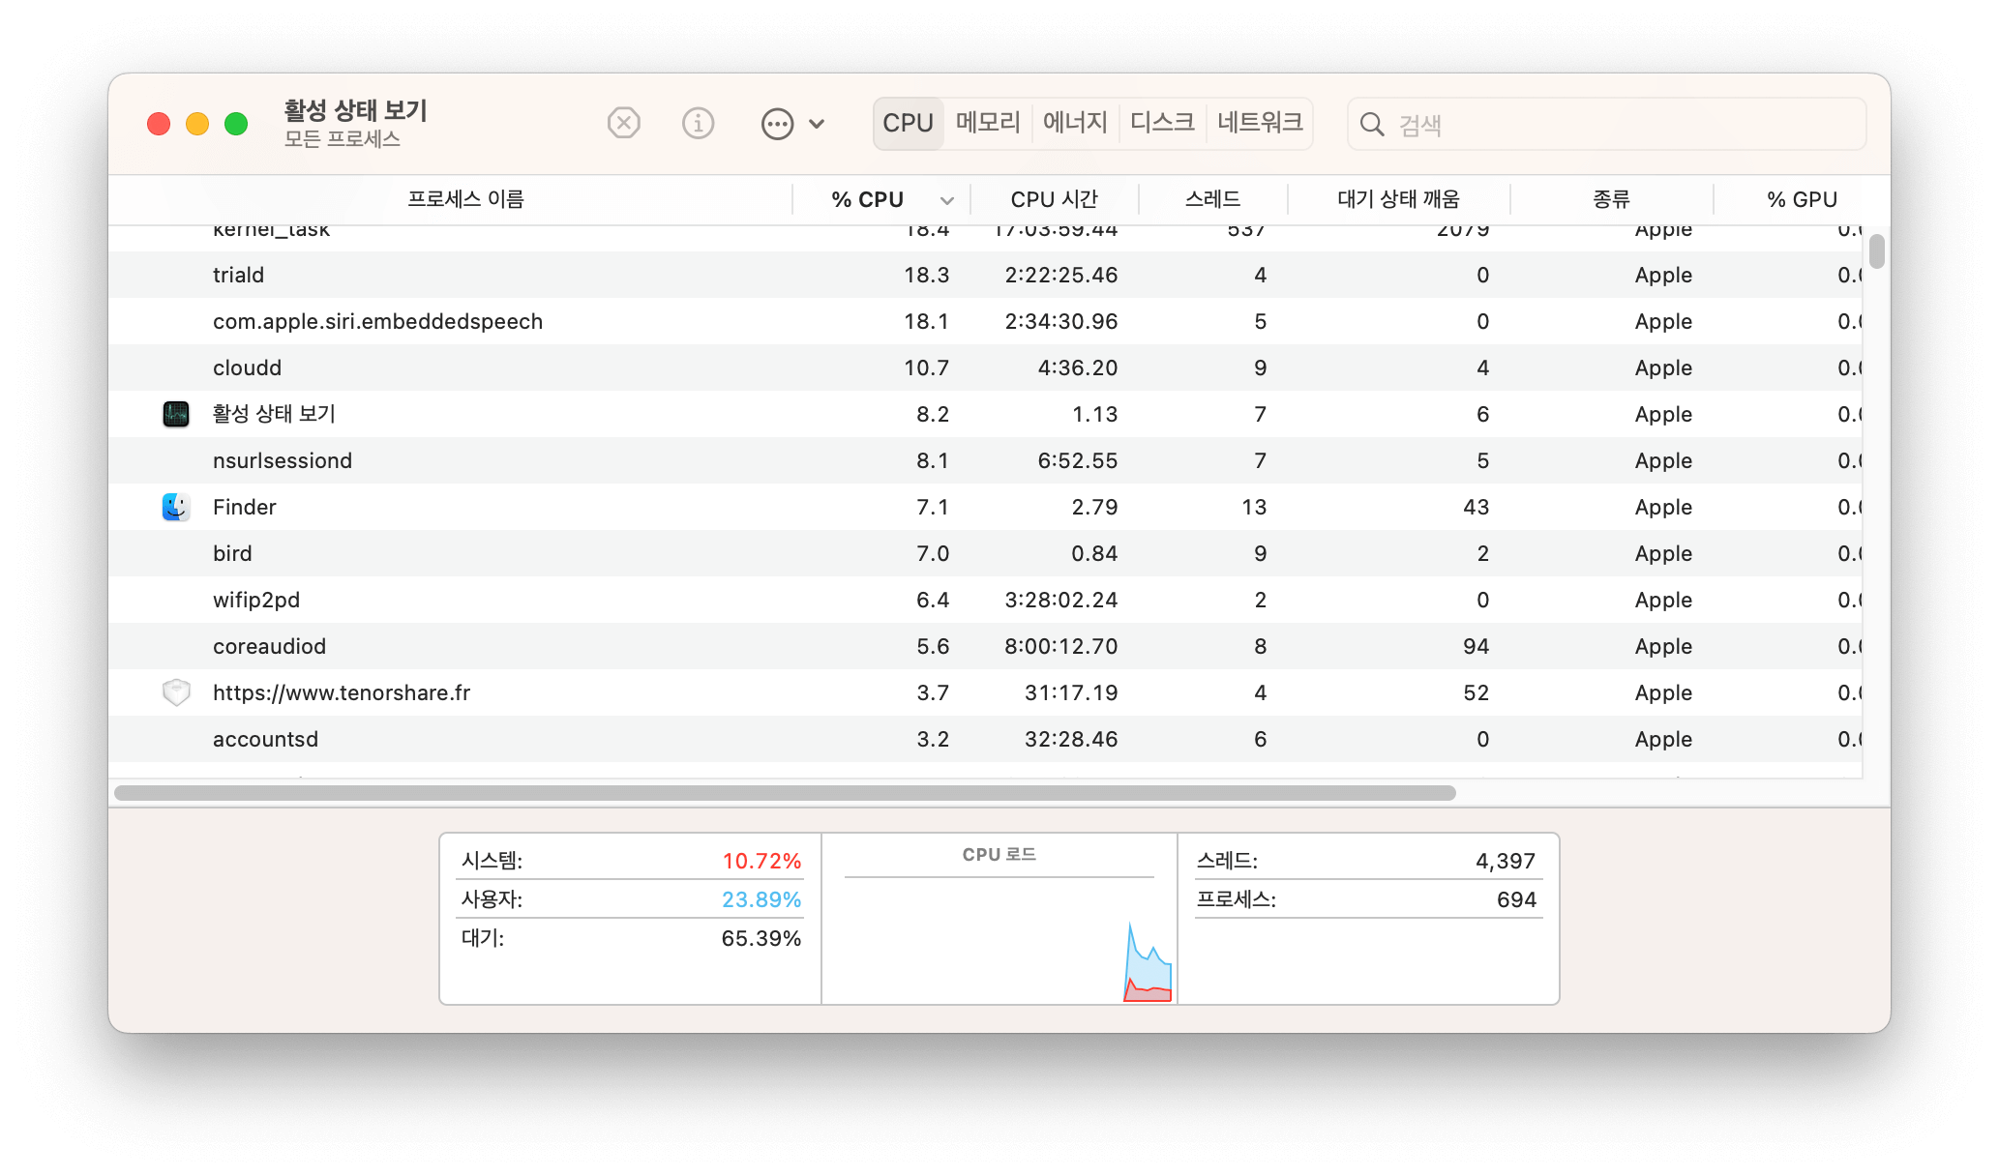Click the horizontal scrollbar under the table
1999x1176 pixels.
tap(785, 793)
